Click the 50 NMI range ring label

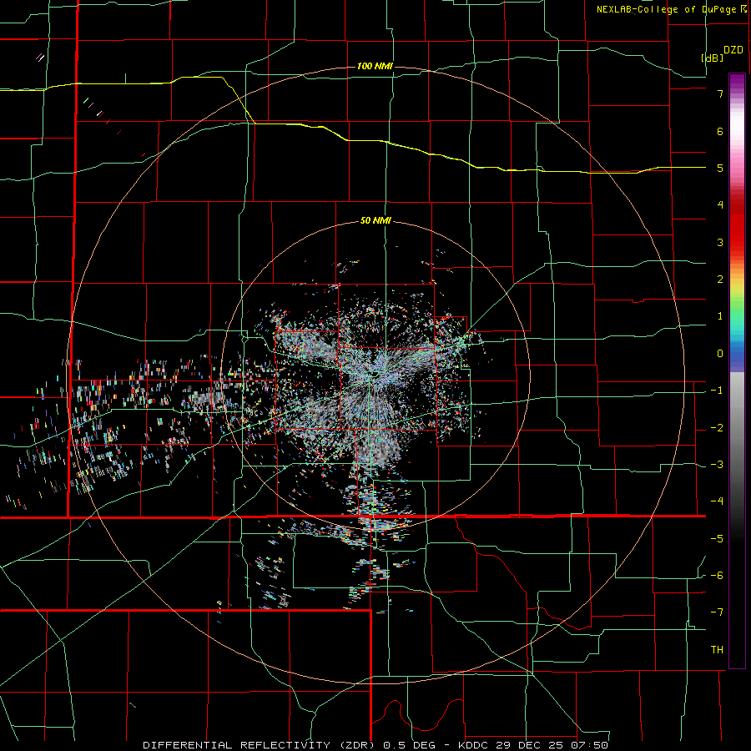point(375,221)
